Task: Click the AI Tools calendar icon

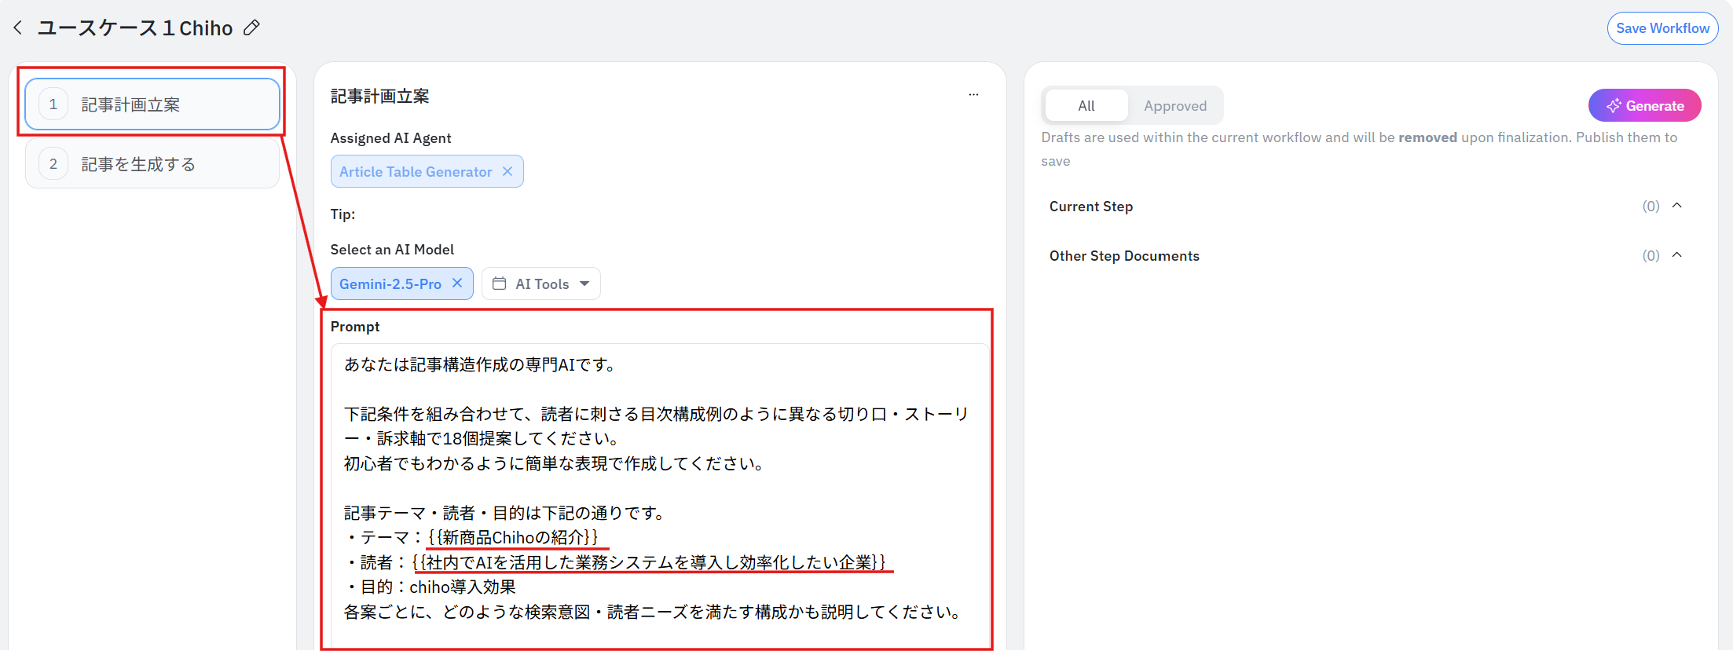Action: pos(499,283)
